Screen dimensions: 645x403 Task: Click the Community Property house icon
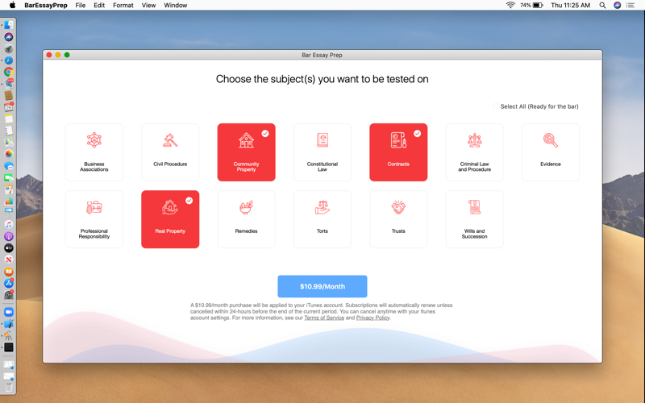coord(246,140)
